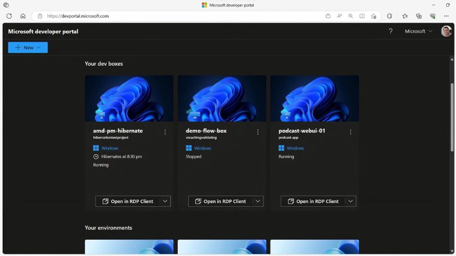
Task: Click the amd-pm-hibernate dev box name
Action: pos(118,131)
